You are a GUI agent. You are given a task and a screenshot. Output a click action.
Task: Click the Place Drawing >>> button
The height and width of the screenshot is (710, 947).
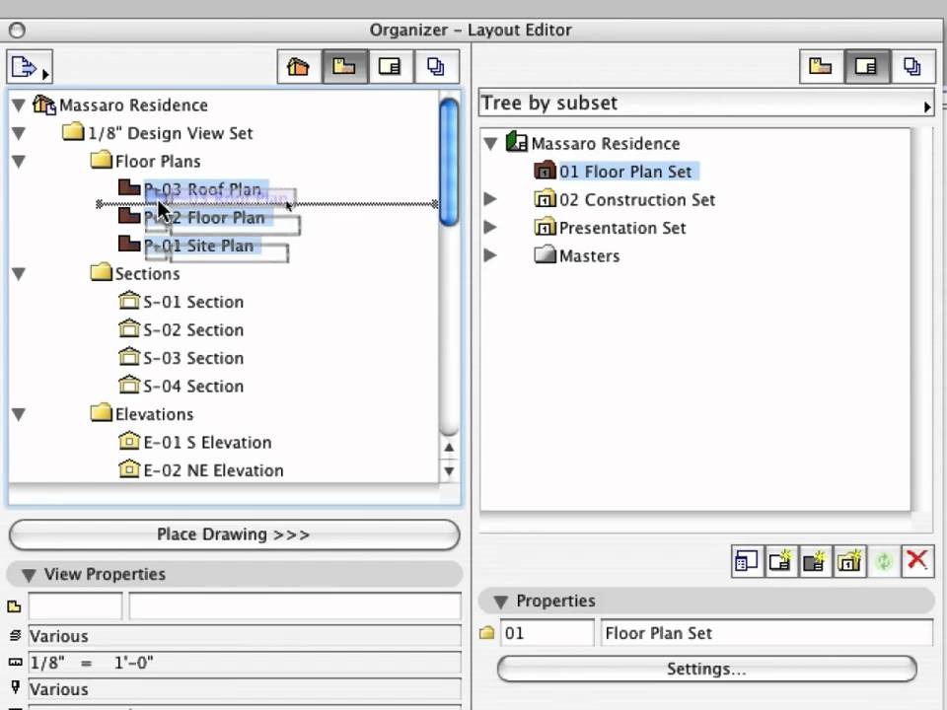click(235, 534)
